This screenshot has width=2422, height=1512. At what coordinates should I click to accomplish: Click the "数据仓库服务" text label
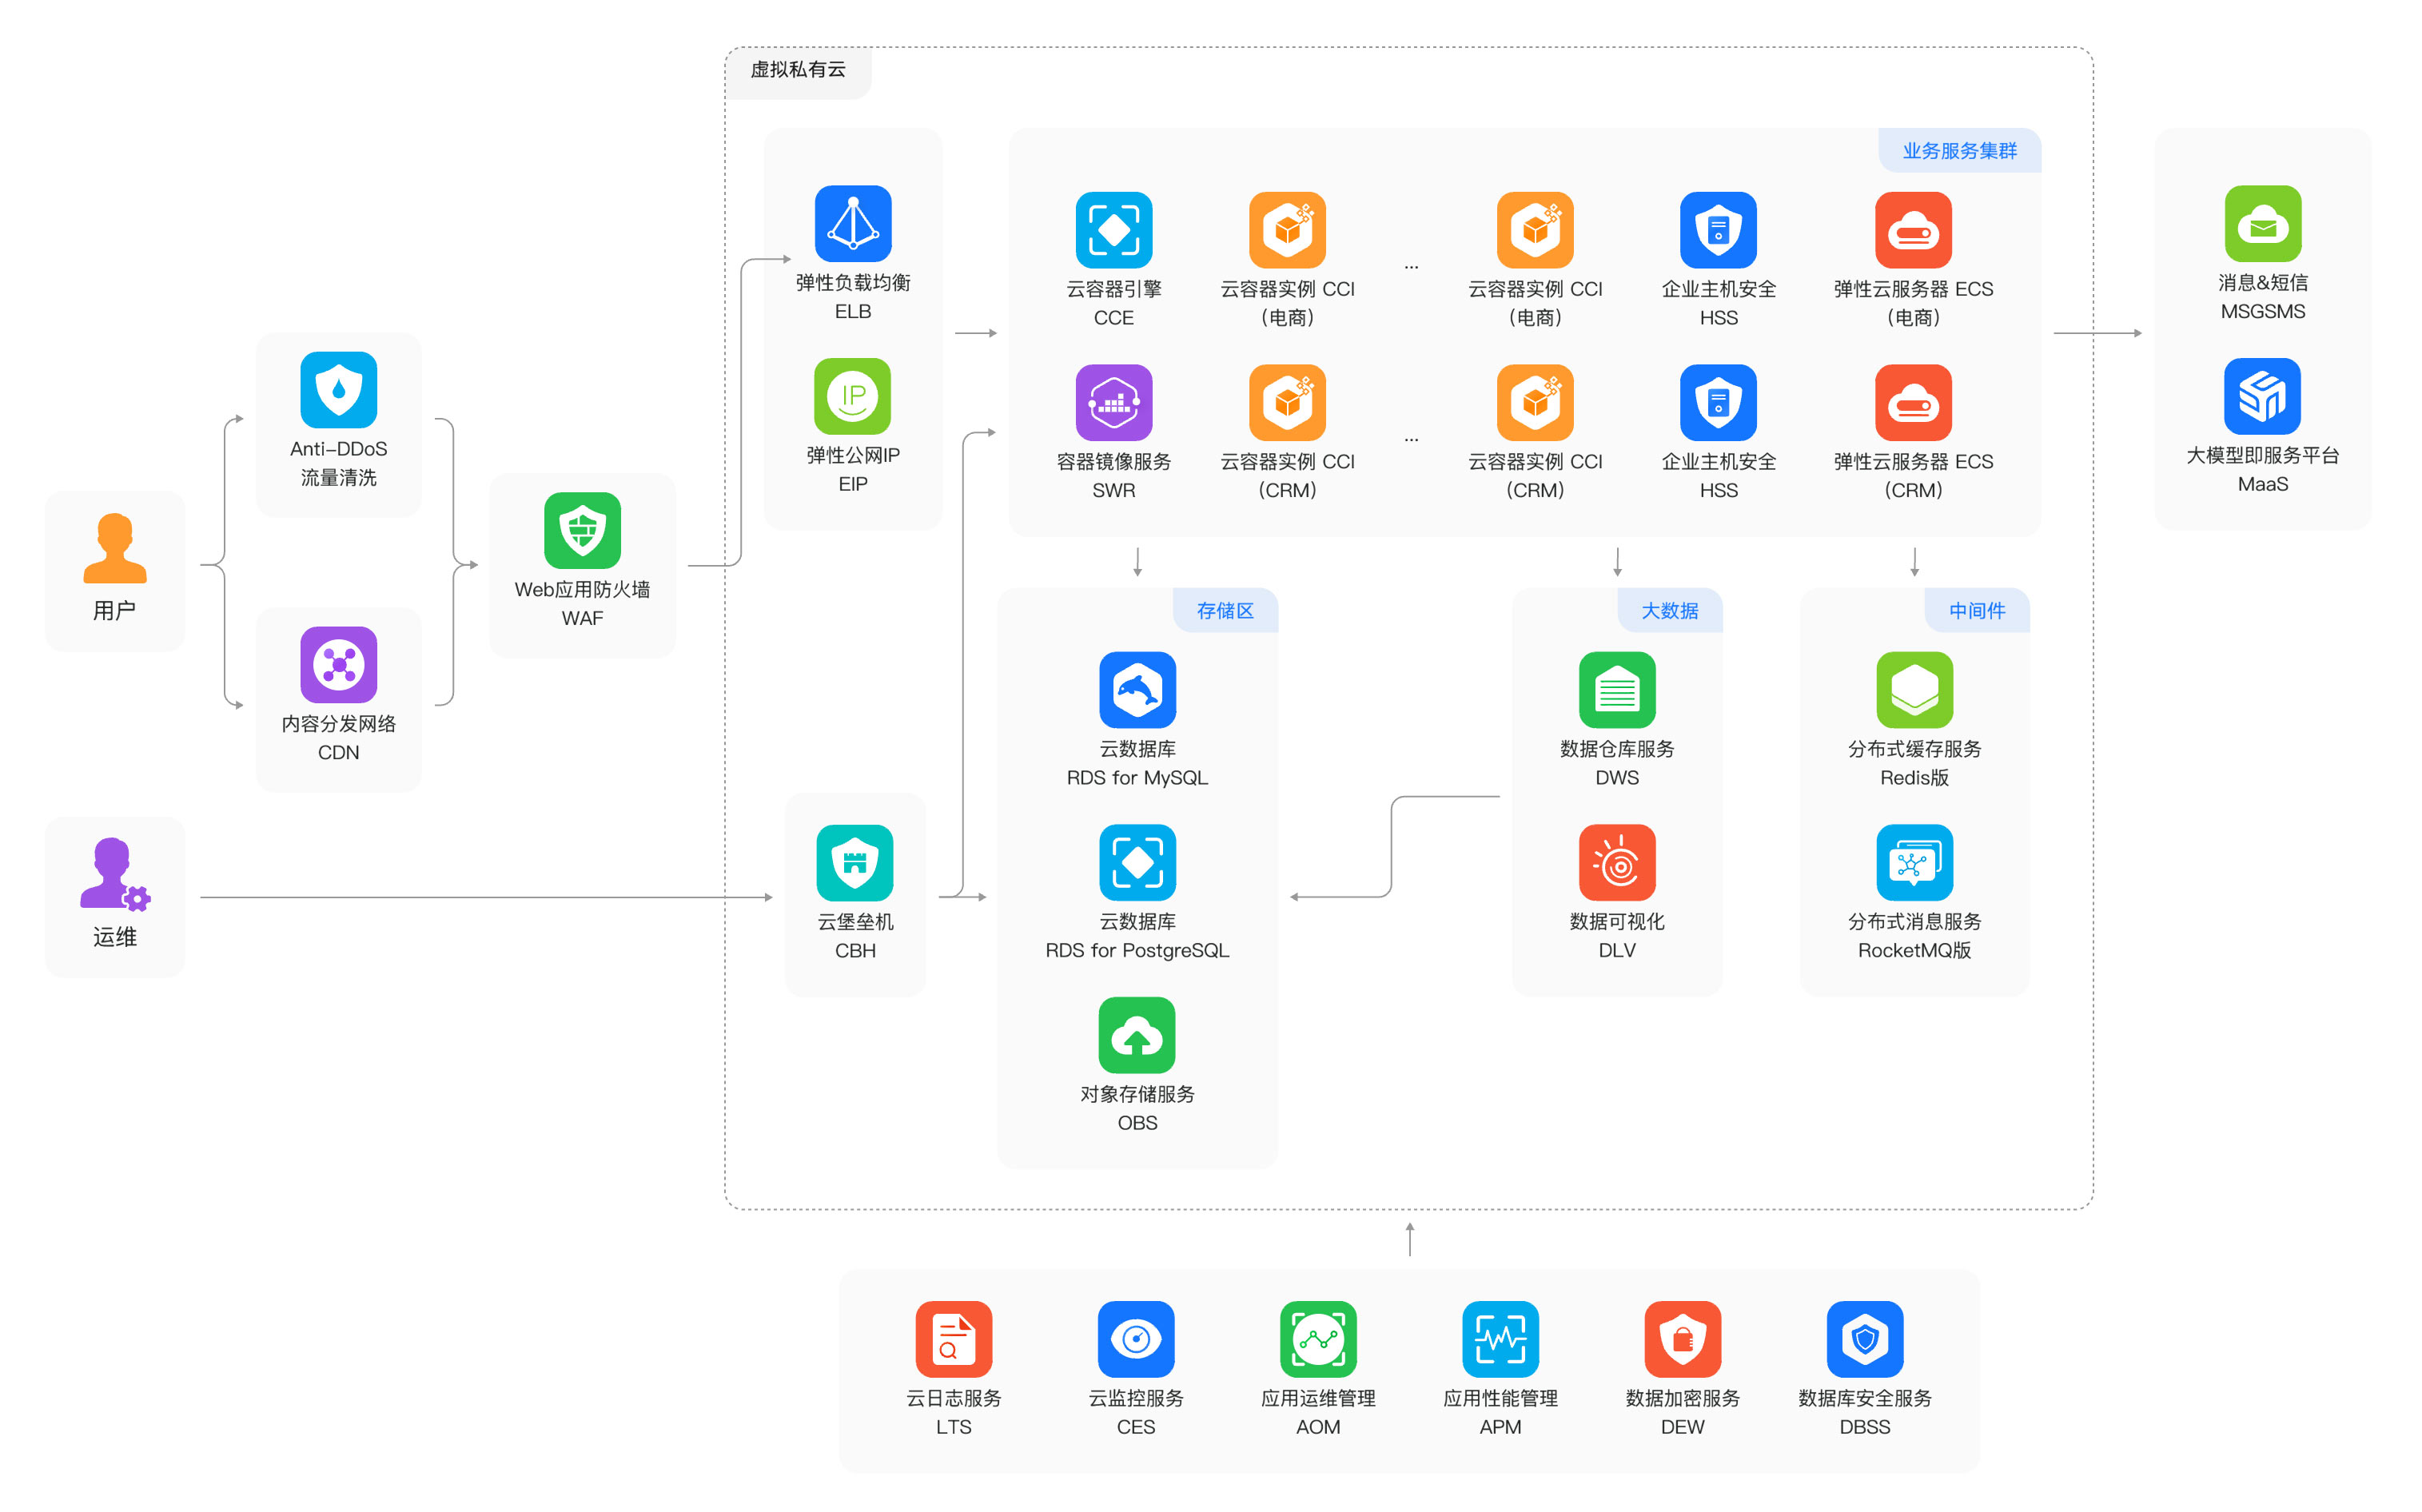click(x=1617, y=748)
